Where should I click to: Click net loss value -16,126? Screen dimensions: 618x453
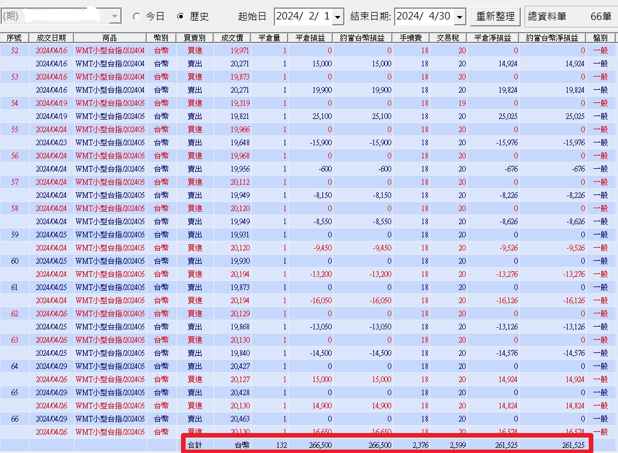(507, 301)
